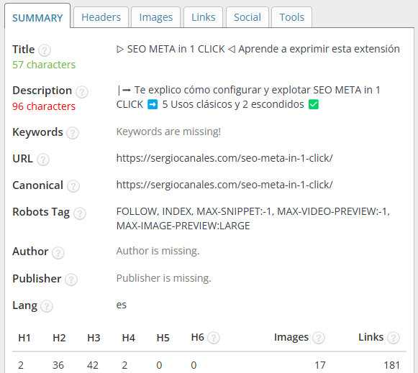This screenshot has height=373, width=418.
Task: Click the Lang field label
Action: (x=24, y=305)
